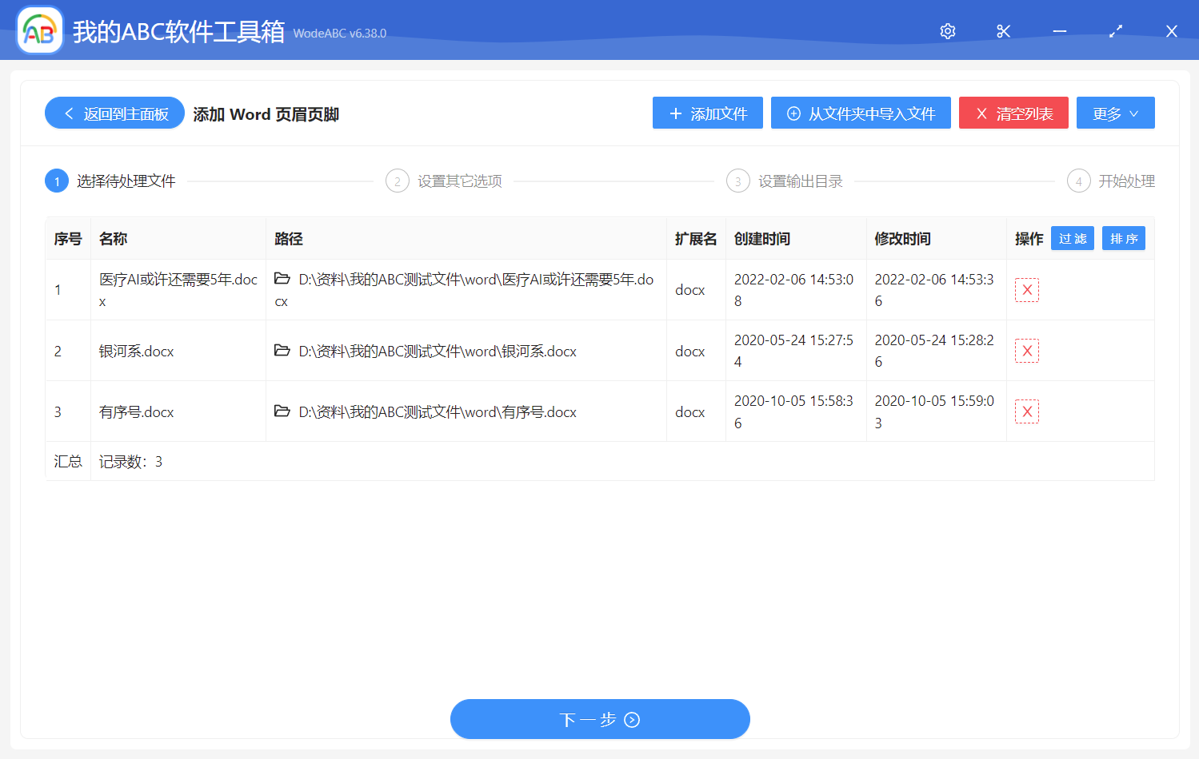Viewport: 1199px width, 759px height.
Task: Proceed with the 下一步 button
Action: tap(600, 720)
